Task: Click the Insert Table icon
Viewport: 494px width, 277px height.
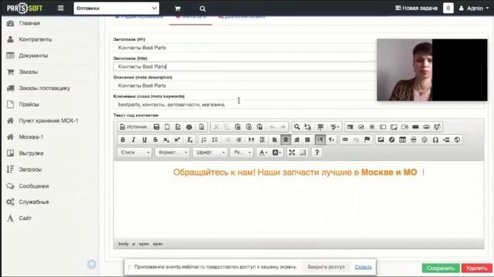Action: (403, 140)
